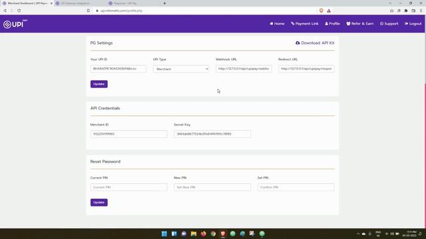Click the Payment Link chain icon
Image resolution: width=426 pixels, height=239 pixels.
pyautogui.click(x=293, y=24)
